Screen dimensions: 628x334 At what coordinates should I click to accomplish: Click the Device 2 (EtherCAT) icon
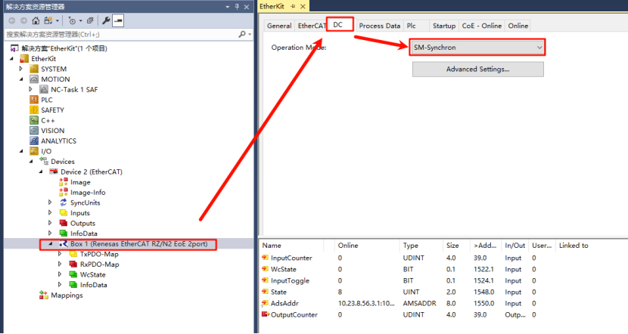pos(53,172)
